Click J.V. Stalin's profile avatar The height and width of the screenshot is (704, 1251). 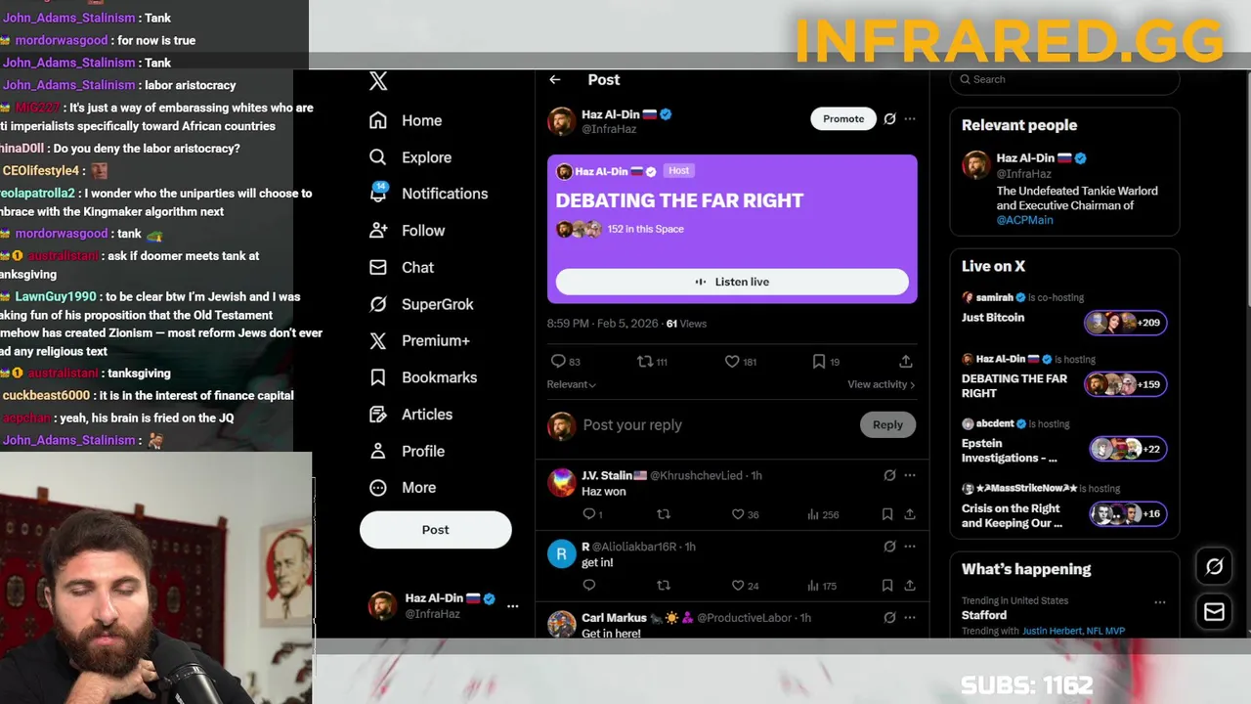(x=561, y=483)
